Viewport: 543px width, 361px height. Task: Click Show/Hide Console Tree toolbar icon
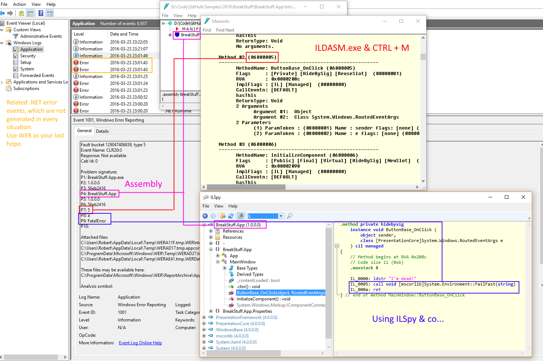[x=30, y=13]
